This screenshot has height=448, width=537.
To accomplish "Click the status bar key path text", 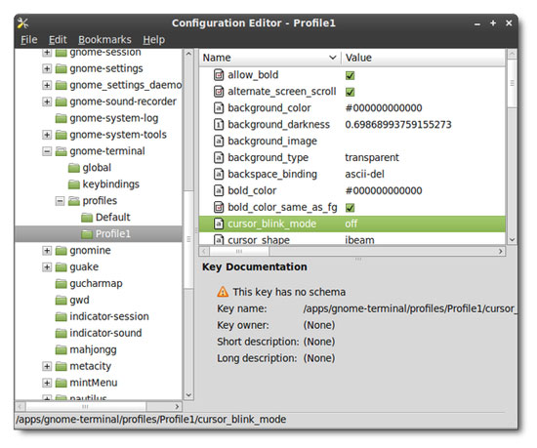I will [150, 420].
